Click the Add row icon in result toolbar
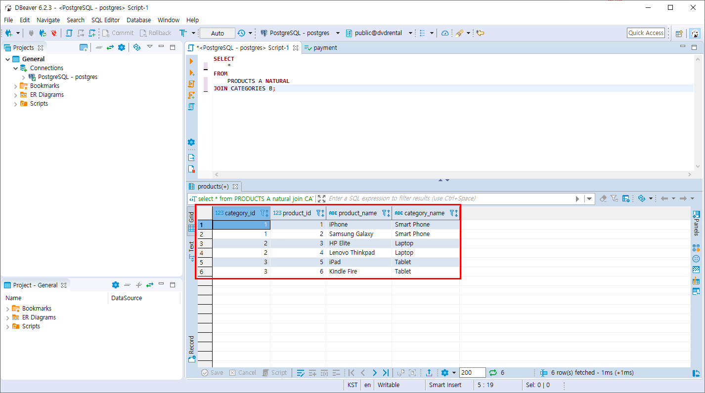Image resolution: width=705 pixels, height=393 pixels. click(312, 373)
